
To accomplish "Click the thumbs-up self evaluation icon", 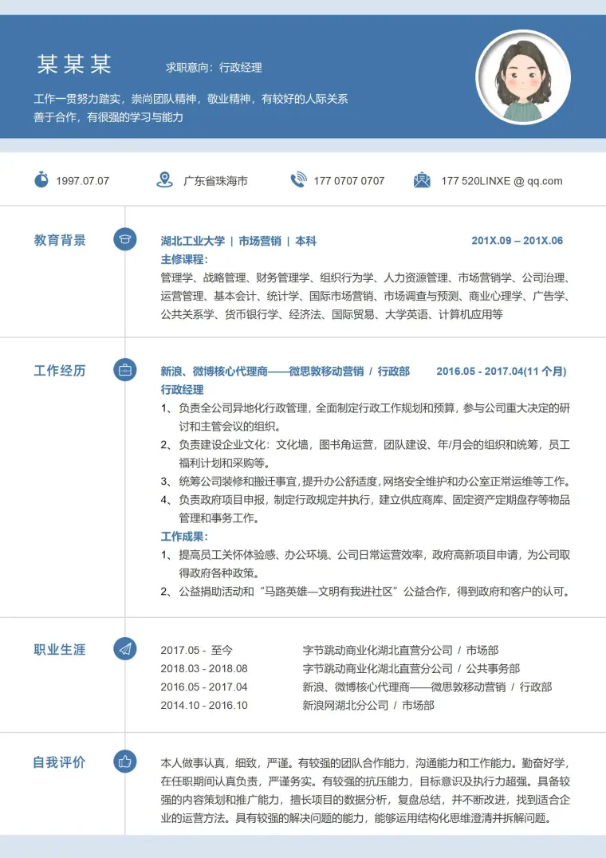I will click(x=124, y=762).
